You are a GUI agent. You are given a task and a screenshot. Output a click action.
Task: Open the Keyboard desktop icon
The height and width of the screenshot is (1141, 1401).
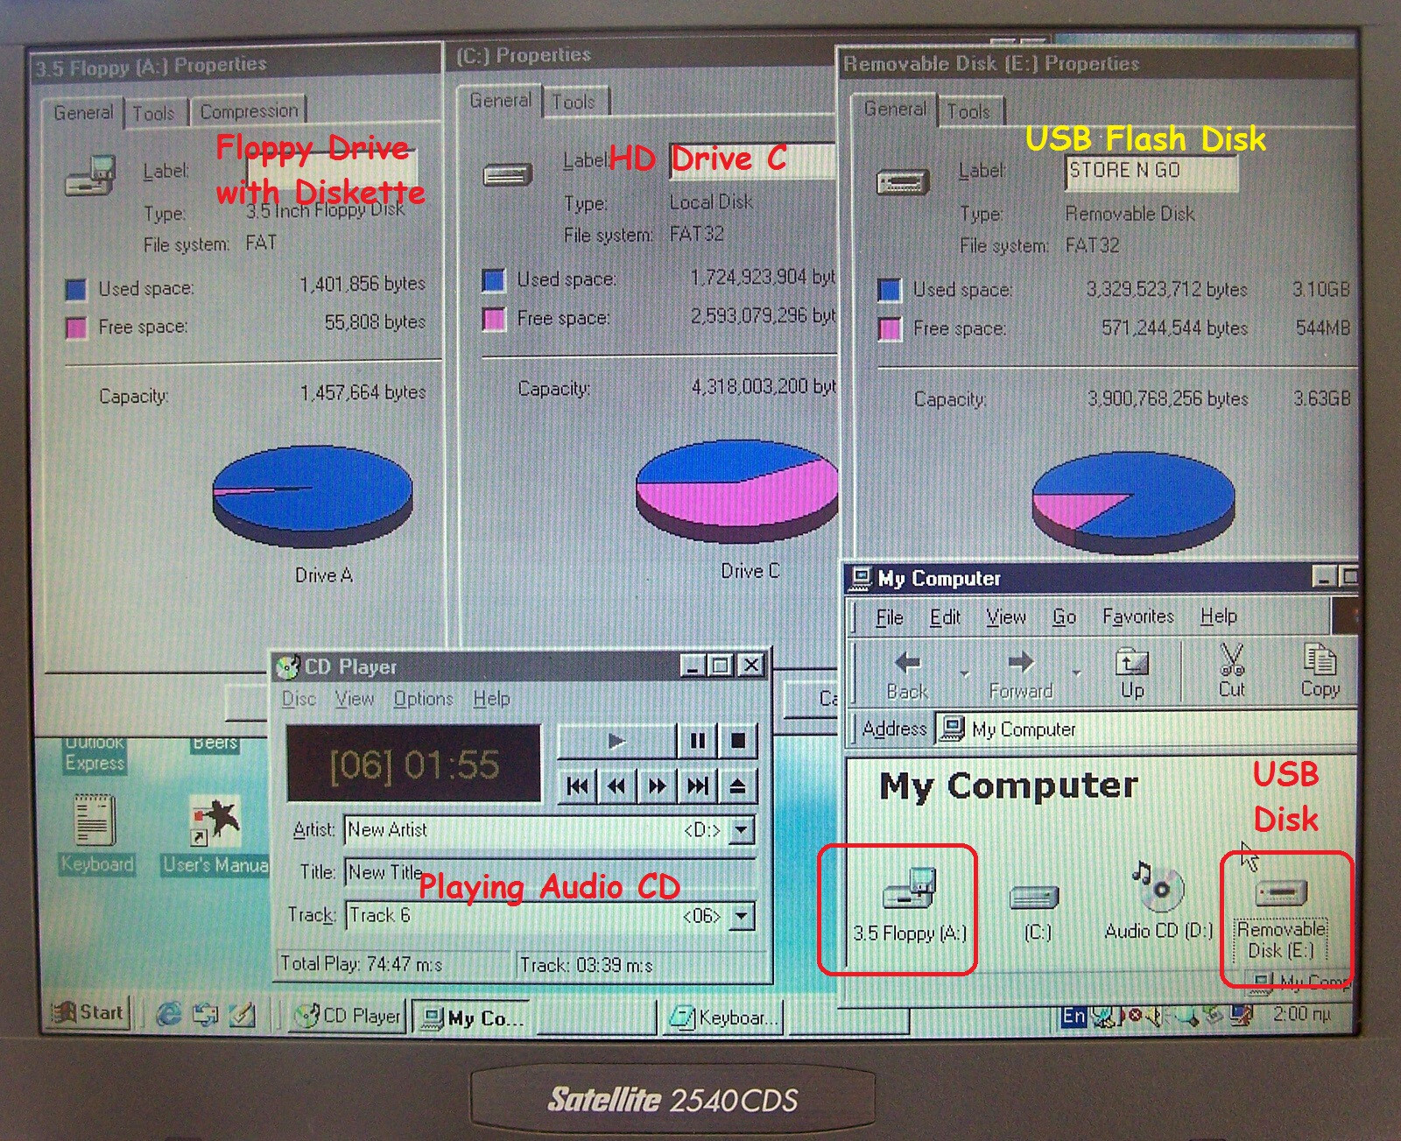[95, 833]
